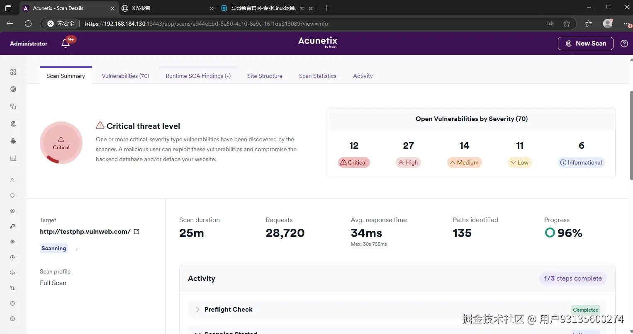The width and height of the screenshot is (633, 334).
Task: Click the 135 paths identified value
Action: 462,233
